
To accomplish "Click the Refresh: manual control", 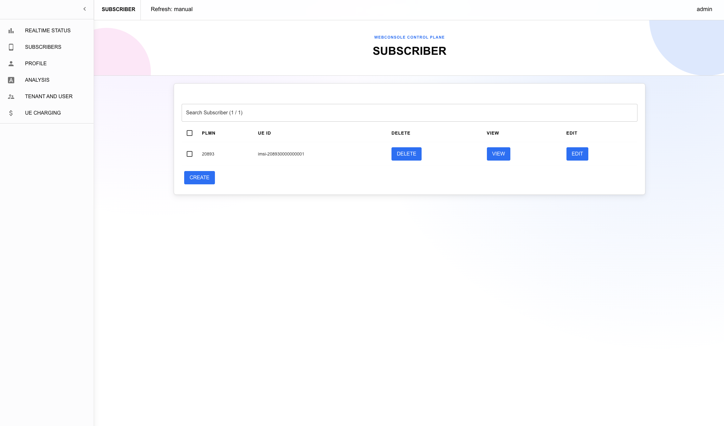I will click(171, 9).
